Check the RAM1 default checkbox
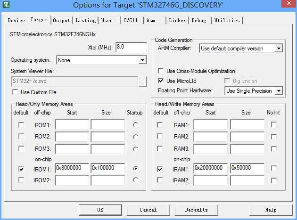Screen dimensions: 297x220 pos(160,125)
